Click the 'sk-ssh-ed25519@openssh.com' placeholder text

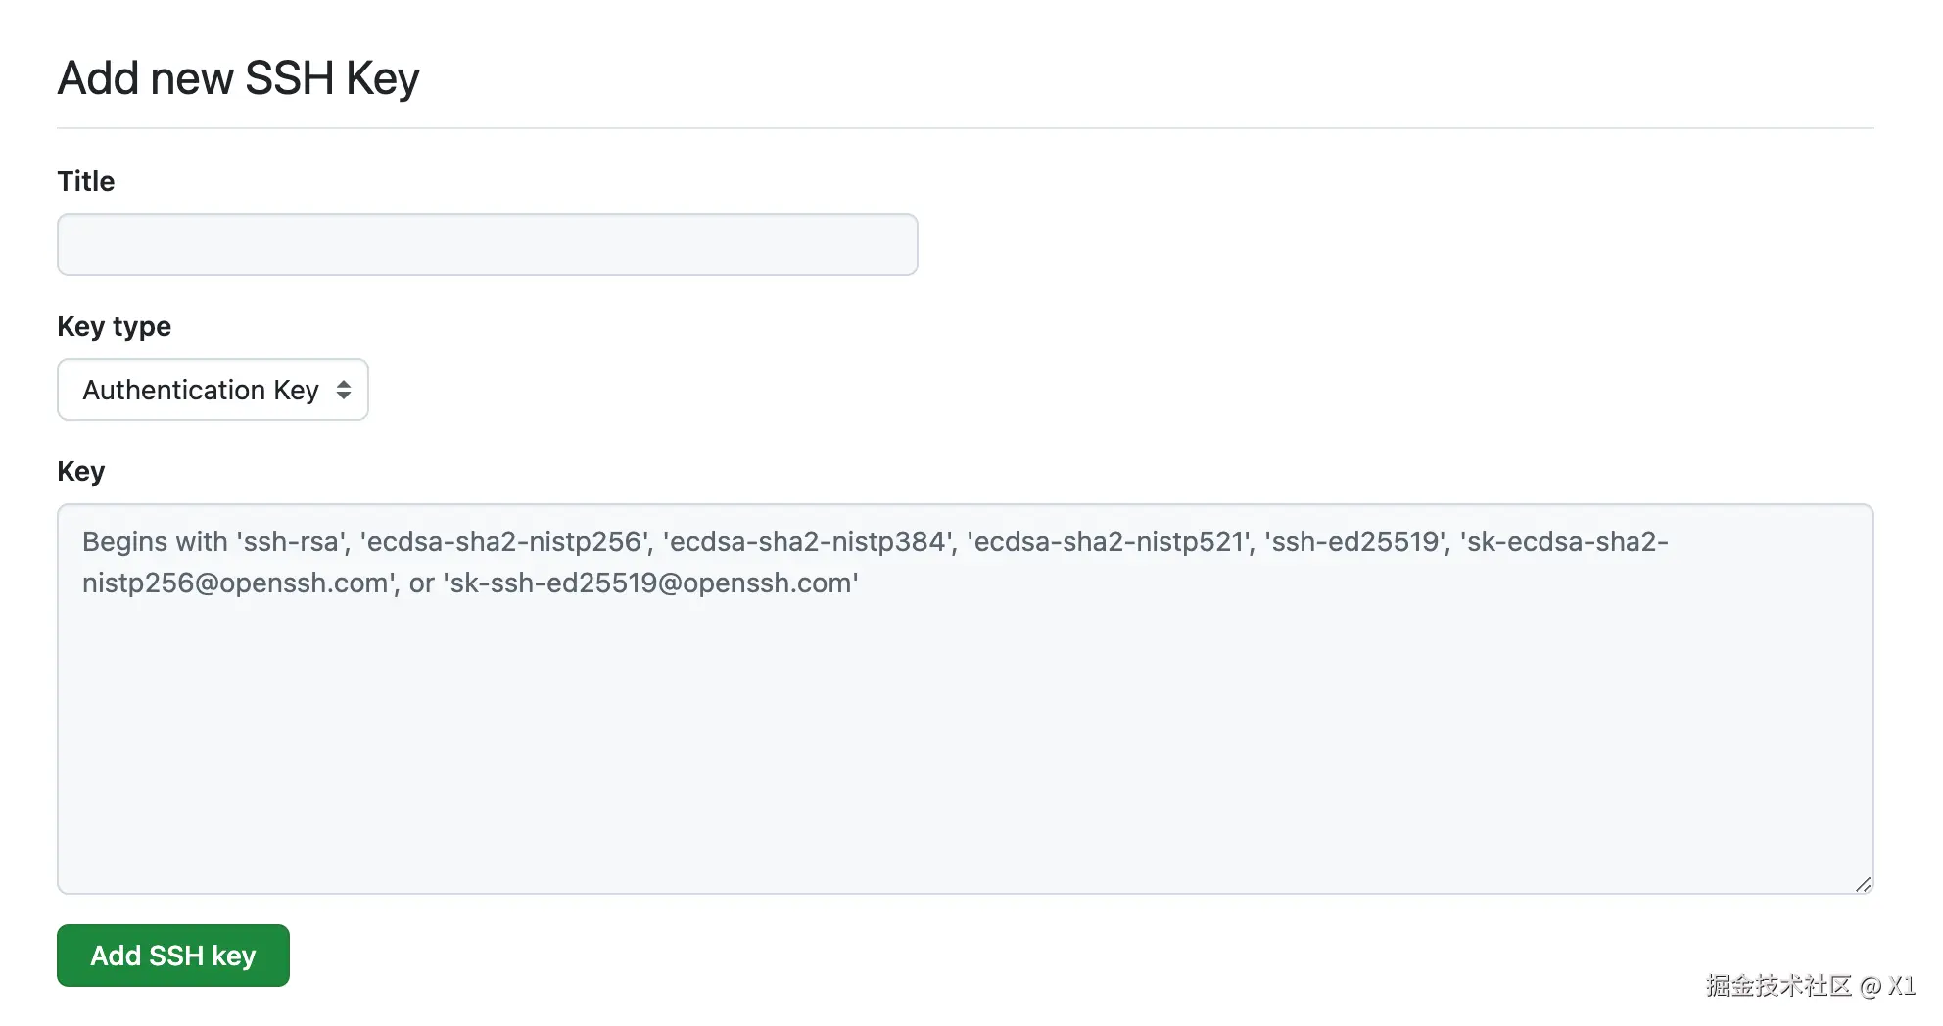(x=651, y=583)
